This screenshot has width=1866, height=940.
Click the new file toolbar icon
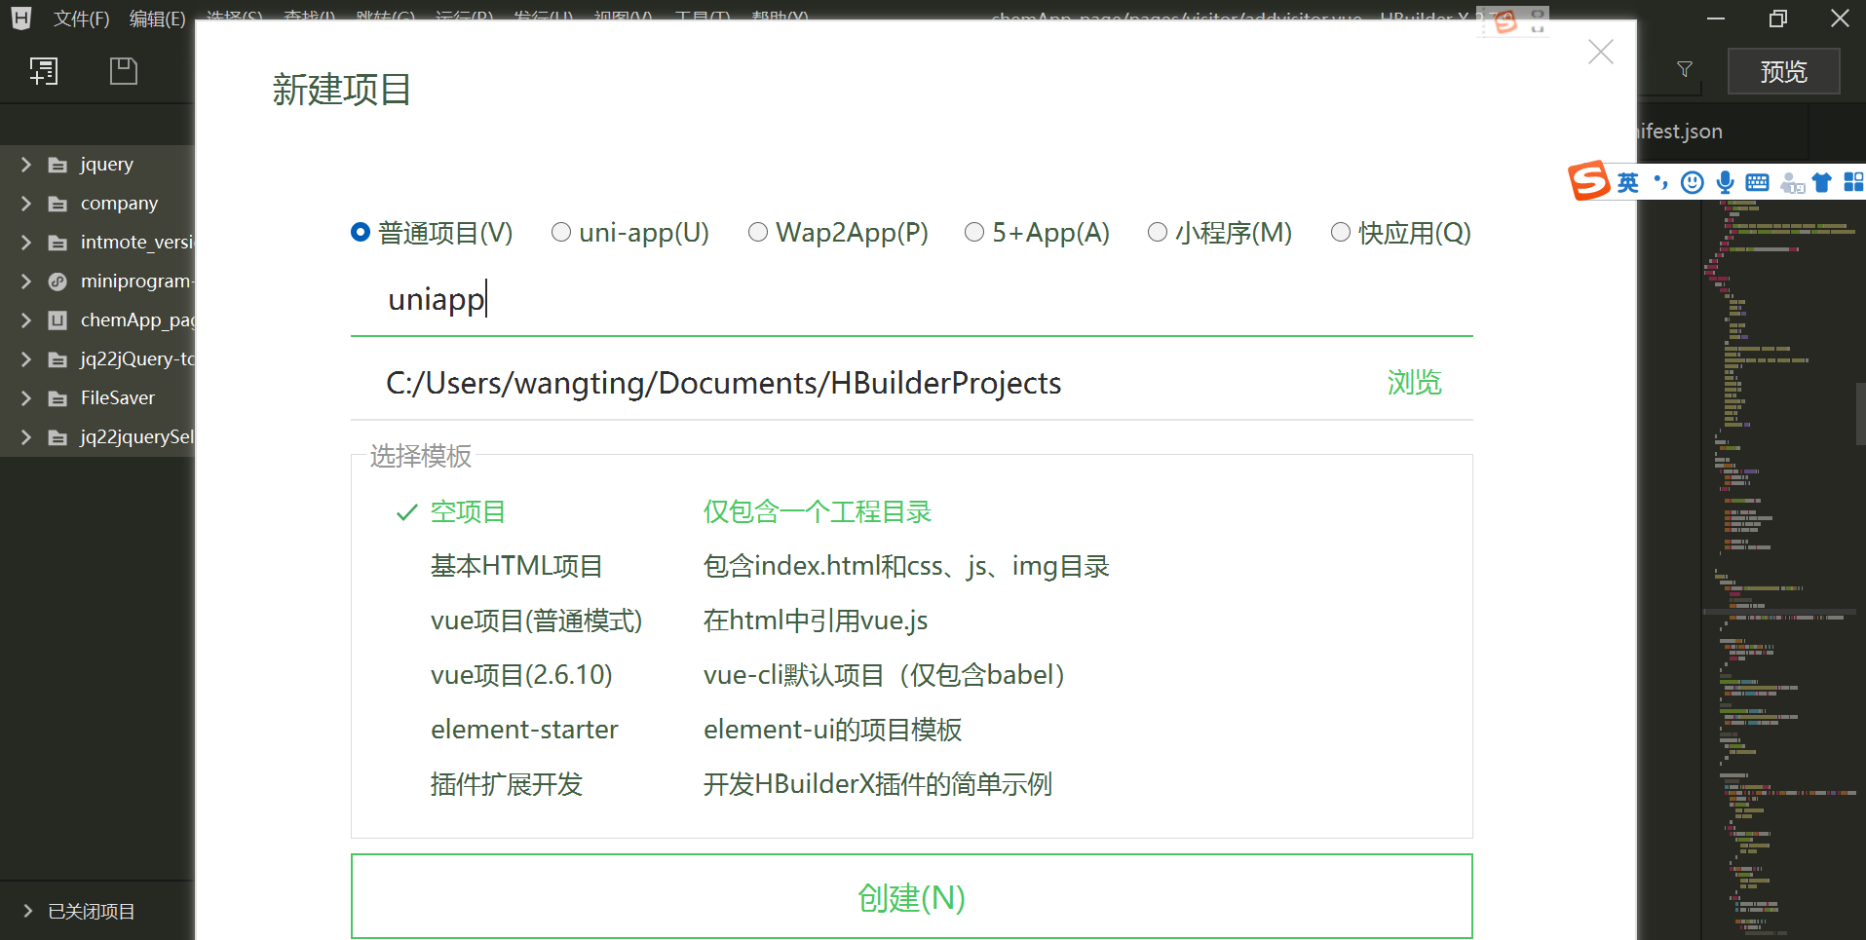[44, 71]
